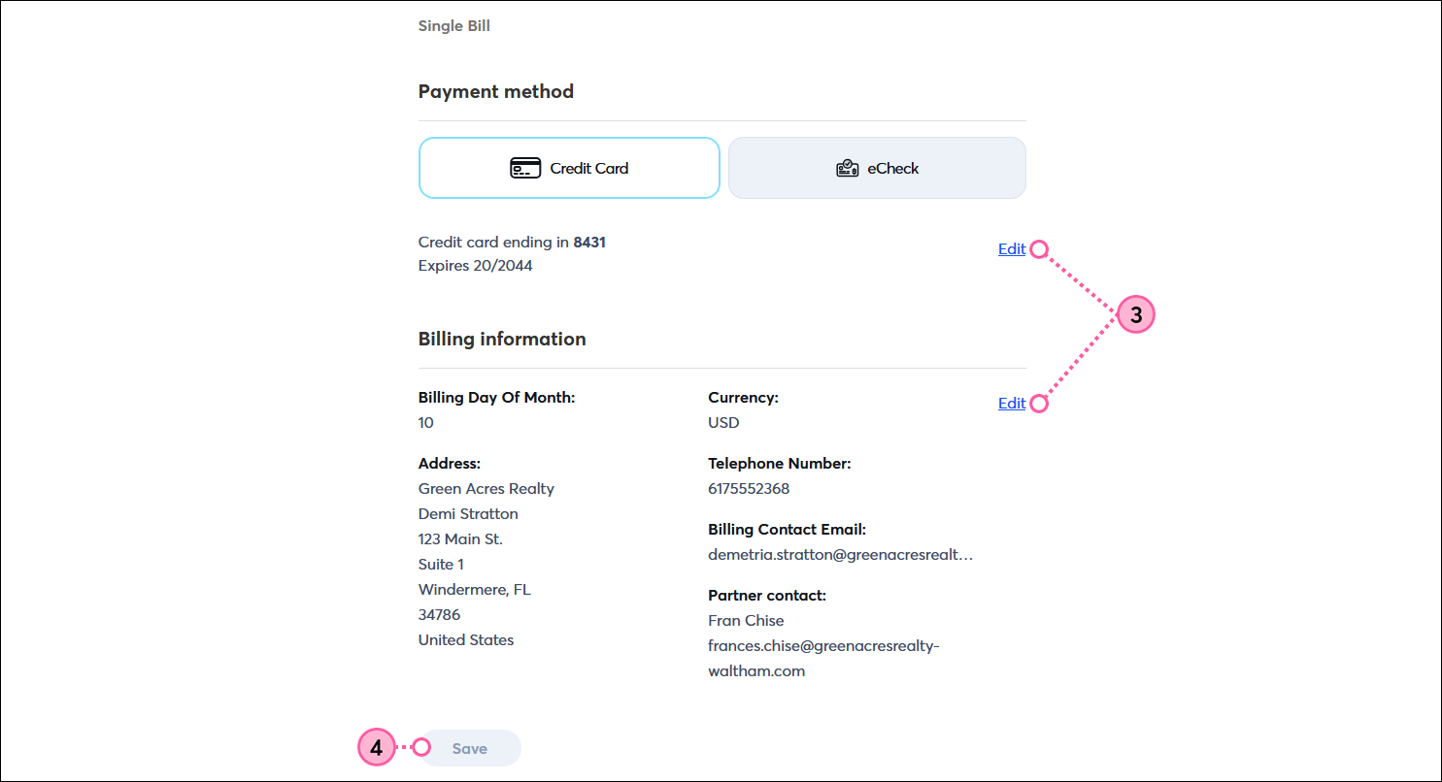Click callout marker number 4
Viewport: 1442px width, 782px height.
(x=376, y=747)
